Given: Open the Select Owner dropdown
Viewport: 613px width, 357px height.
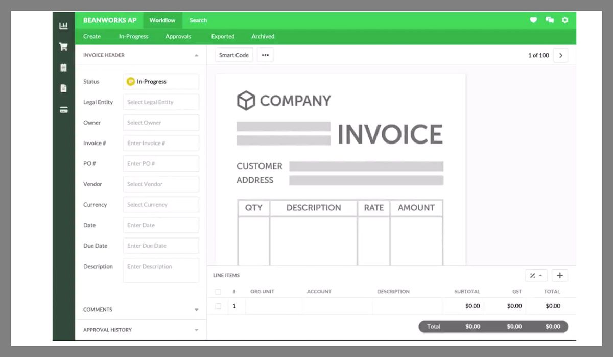Looking at the screenshot, I should tap(161, 123).
